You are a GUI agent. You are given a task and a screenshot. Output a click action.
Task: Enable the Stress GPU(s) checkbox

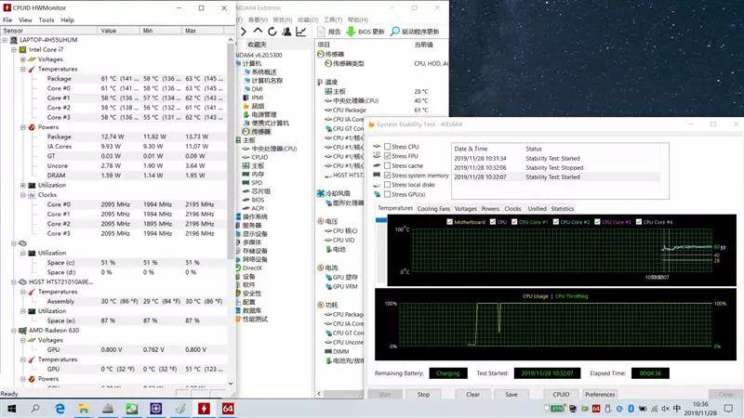pos(388,194)
